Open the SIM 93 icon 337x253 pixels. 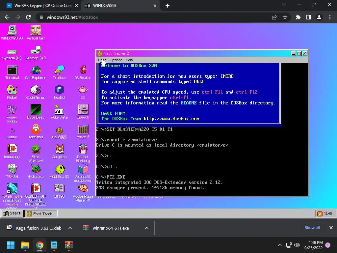(x=59, y=191)
